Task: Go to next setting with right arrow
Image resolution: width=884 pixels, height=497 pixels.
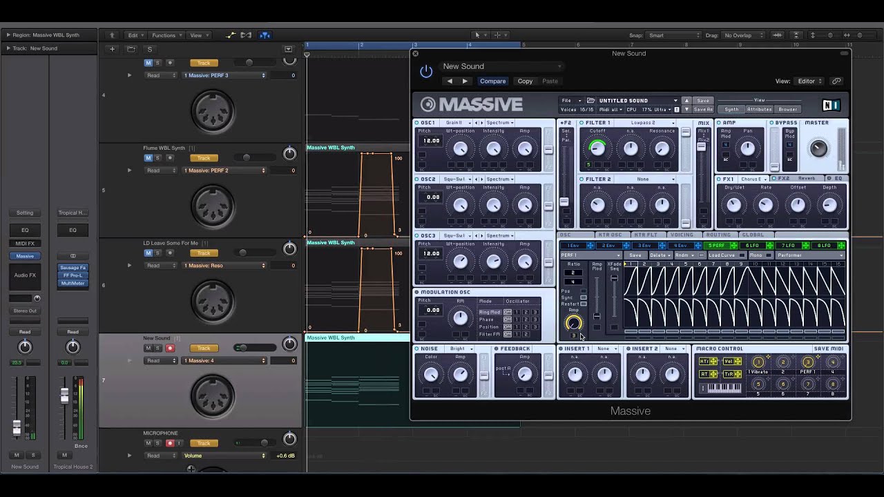Action: 465,81
